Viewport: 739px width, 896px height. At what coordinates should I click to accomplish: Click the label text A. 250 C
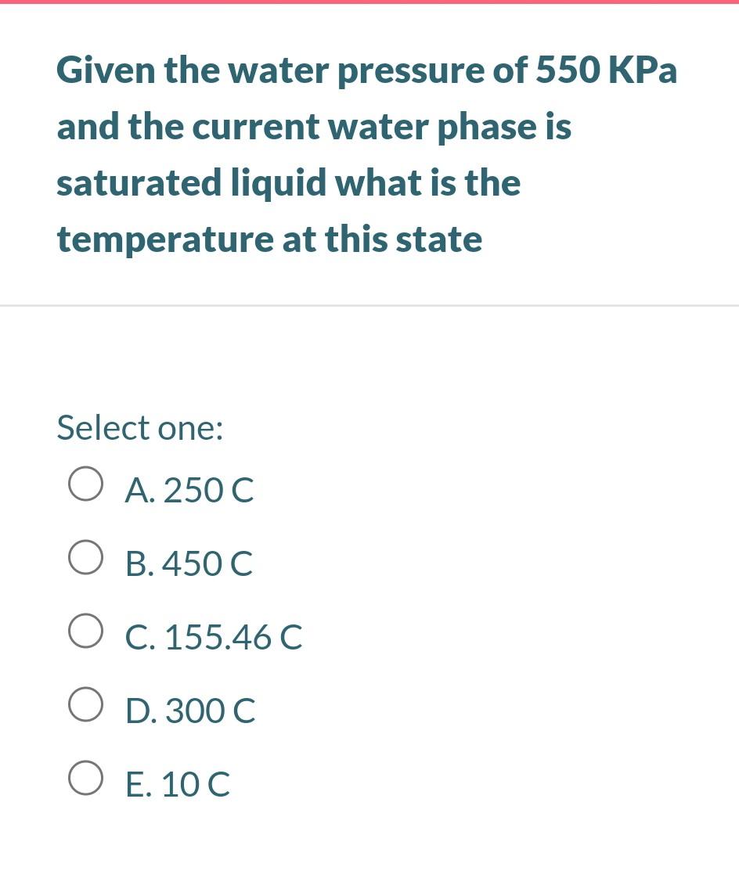[x=189, y=491]
